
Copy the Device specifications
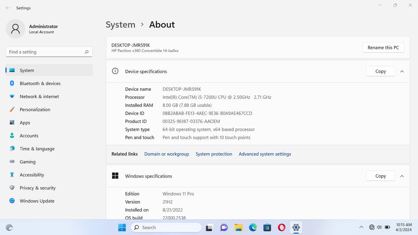(x=380, y=71)
